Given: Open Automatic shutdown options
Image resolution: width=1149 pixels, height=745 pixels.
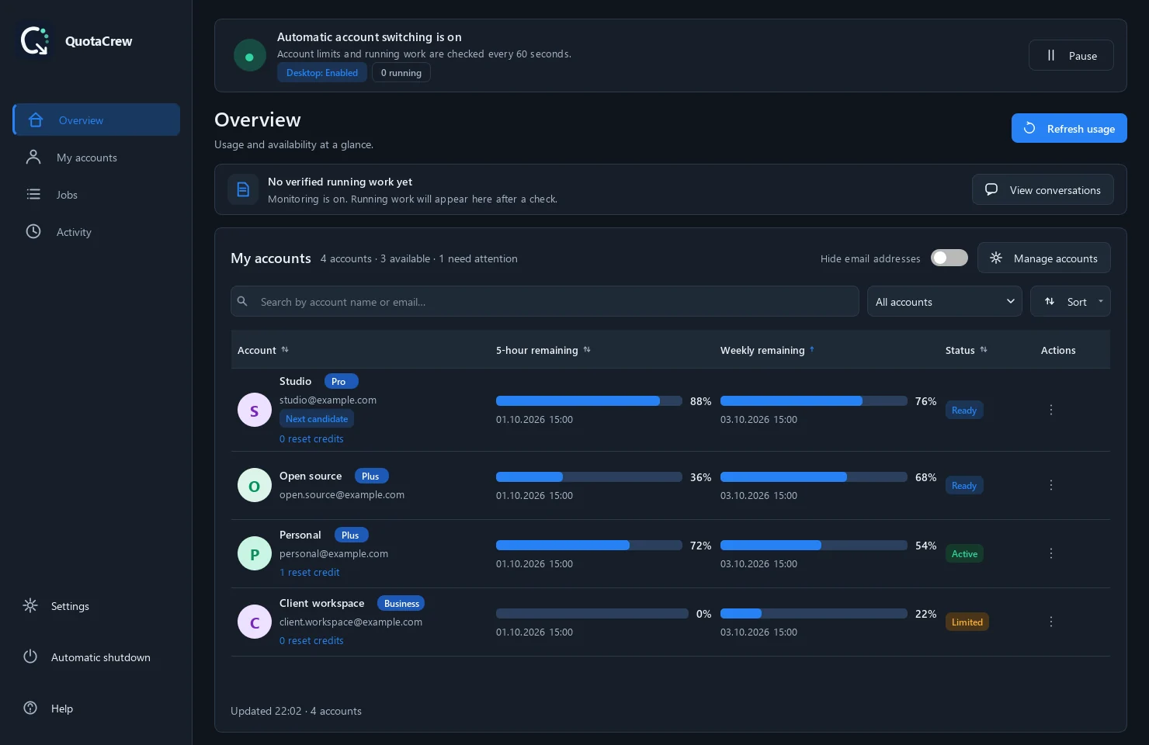Looking at the screenshot, I should pyautogui.click(x=97, y=657).
